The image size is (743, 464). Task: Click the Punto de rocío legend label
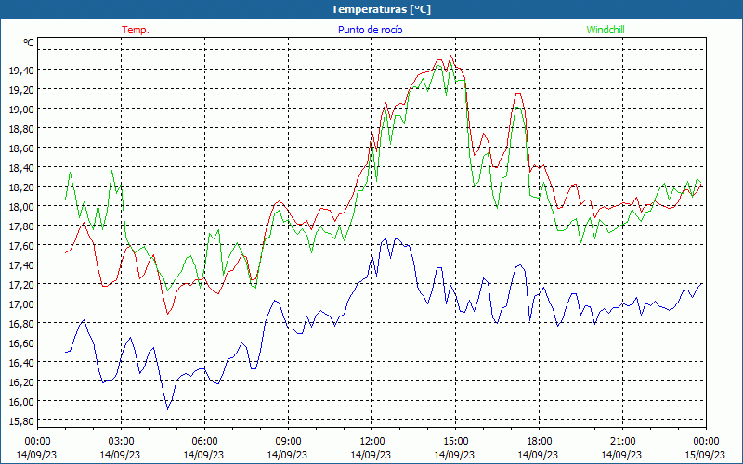[370, 30]
